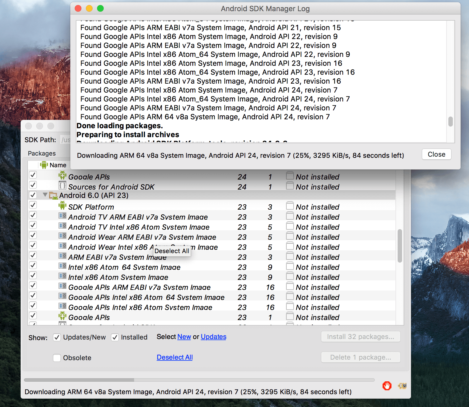Image resolution: width=469 pixels, height=407 pixels.
Task: Uncheck Intel x86 Atom_64 System Image checkbox
Action: [x=33, y=265]
